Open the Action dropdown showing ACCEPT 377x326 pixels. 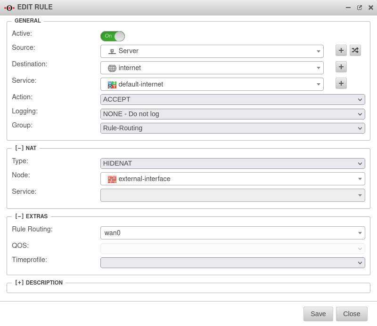(x=232, y=99)
